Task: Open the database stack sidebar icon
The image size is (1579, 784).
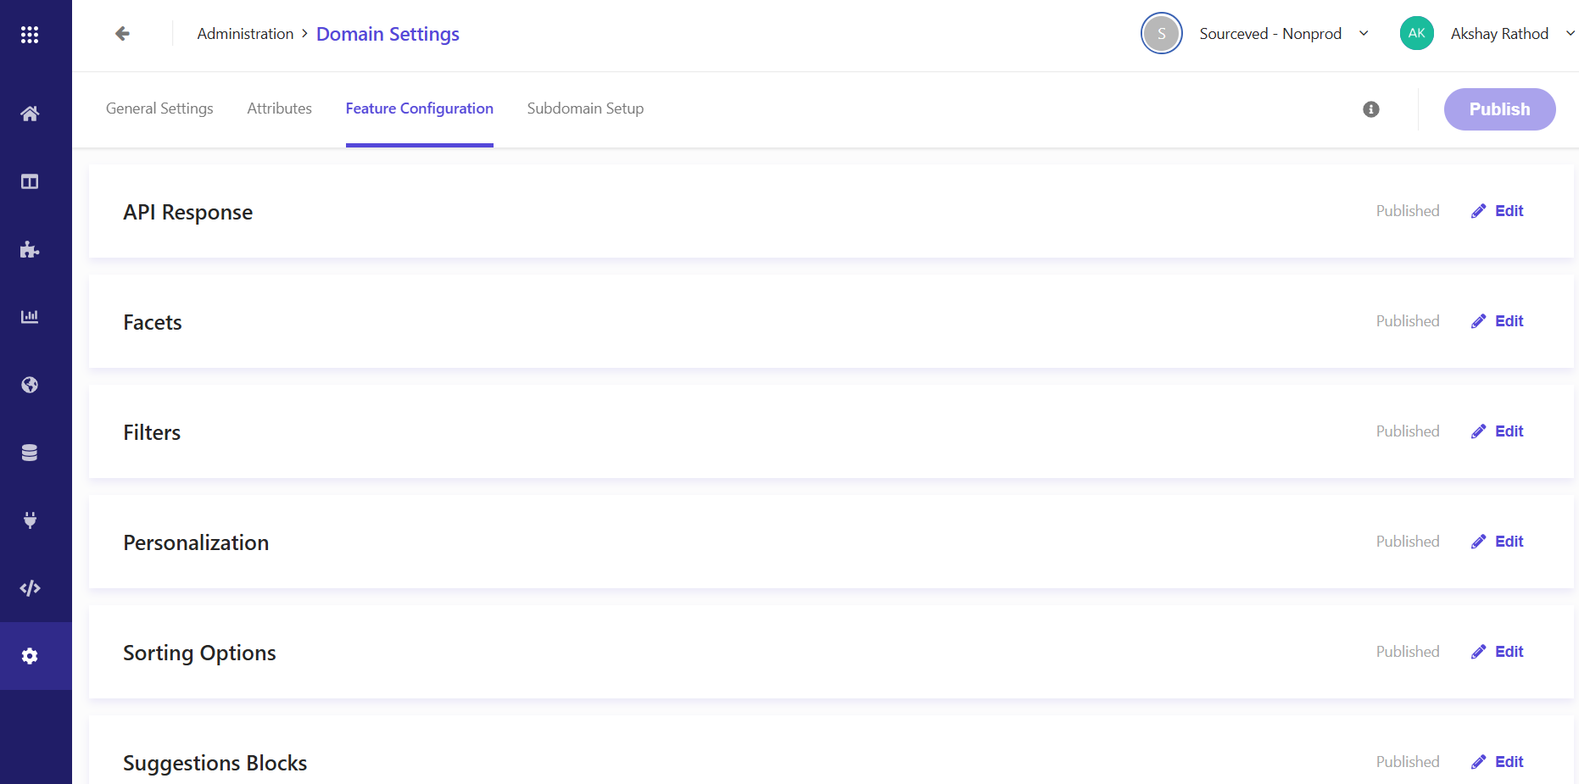Action: [x=30, y=453]
